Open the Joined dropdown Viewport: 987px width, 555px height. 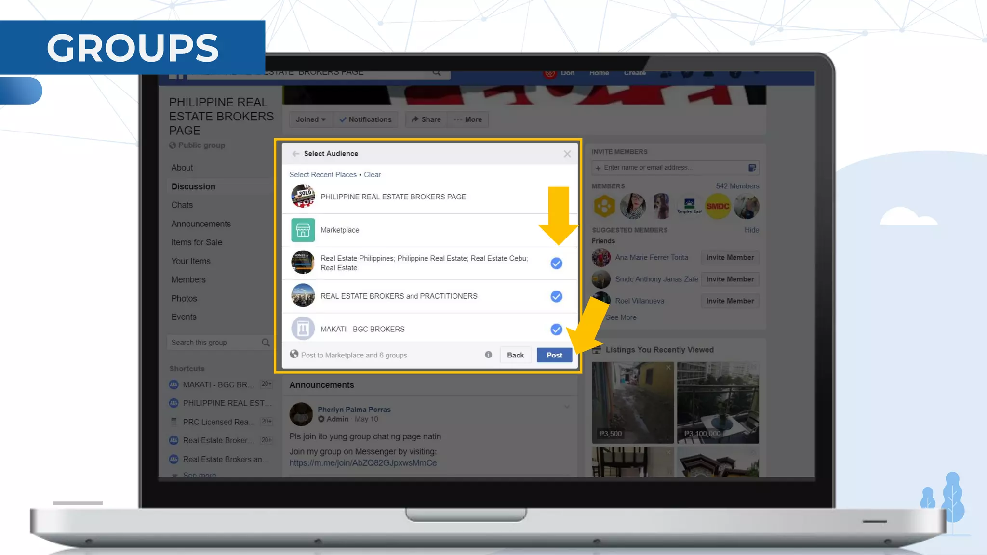click(310, 119)
